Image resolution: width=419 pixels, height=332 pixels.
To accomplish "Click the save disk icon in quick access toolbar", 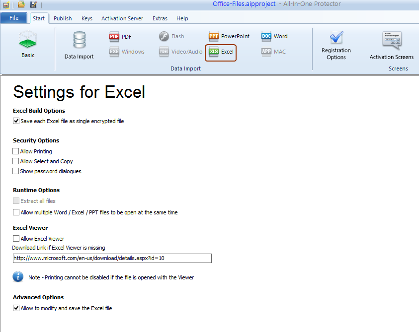I will [x=33, y=4].
